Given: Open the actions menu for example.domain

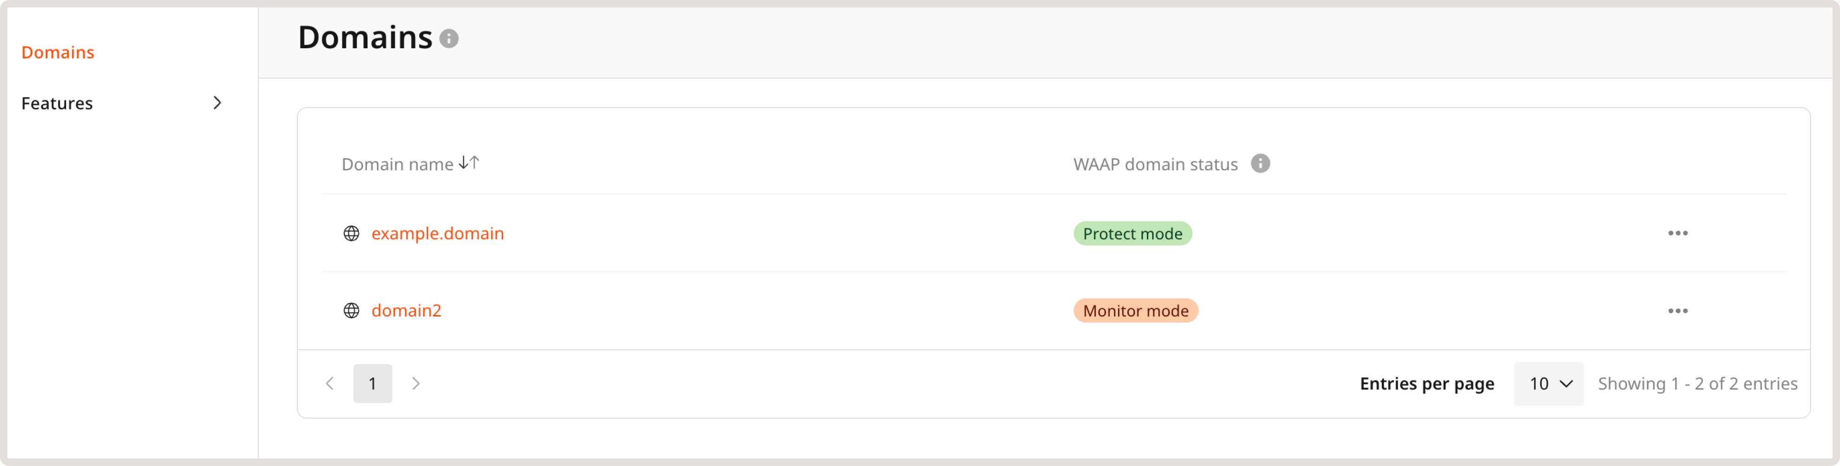Looking at the screenshot, I should 1679,233.
